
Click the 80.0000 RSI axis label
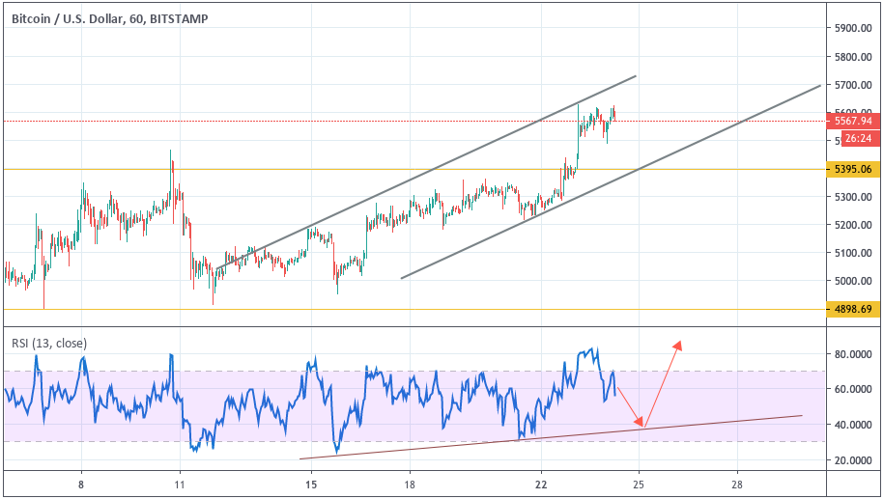point(853,354)
